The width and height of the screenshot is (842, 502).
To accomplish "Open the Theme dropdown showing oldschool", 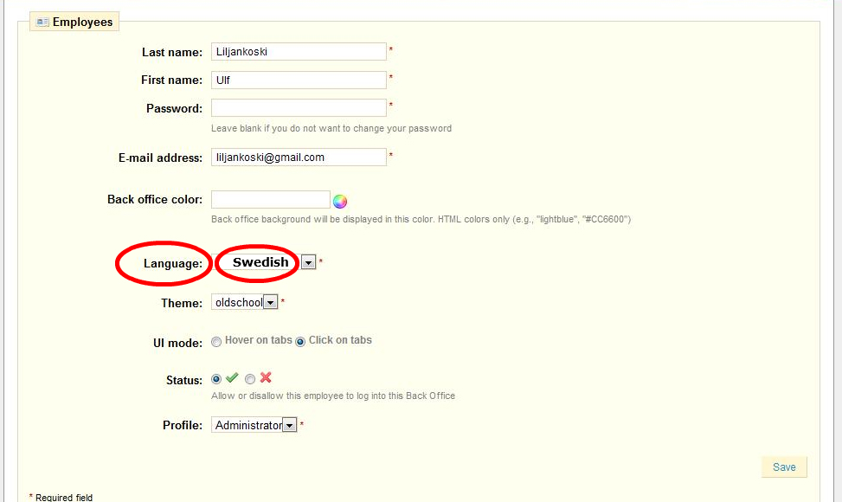I will [x=244, y=302].
